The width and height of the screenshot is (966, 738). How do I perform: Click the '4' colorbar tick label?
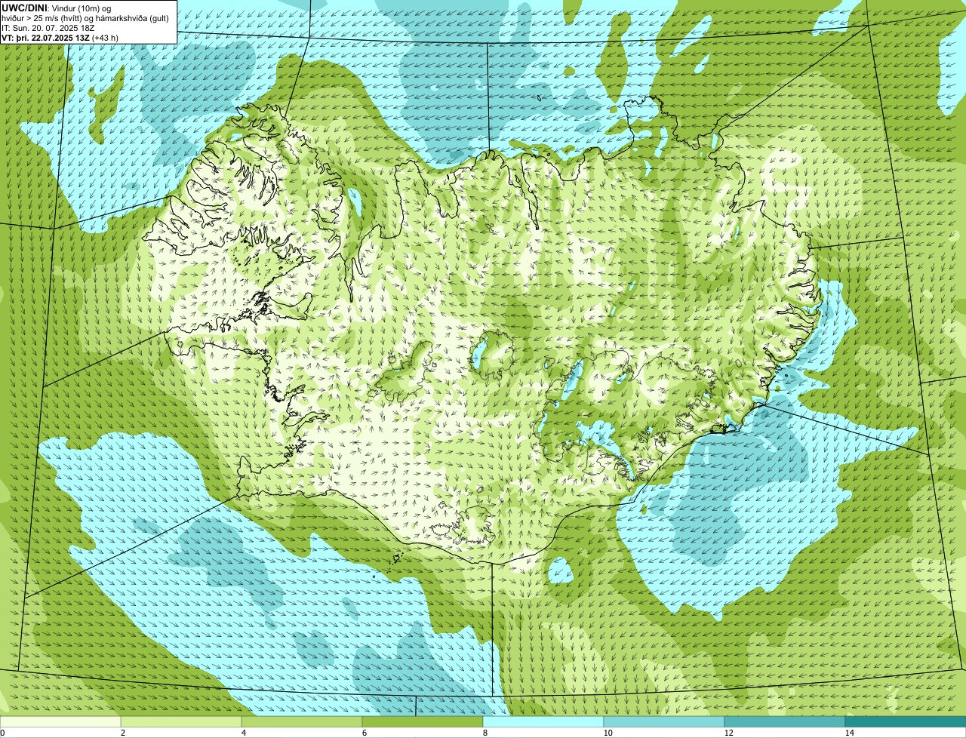click(x=243, y=733)
